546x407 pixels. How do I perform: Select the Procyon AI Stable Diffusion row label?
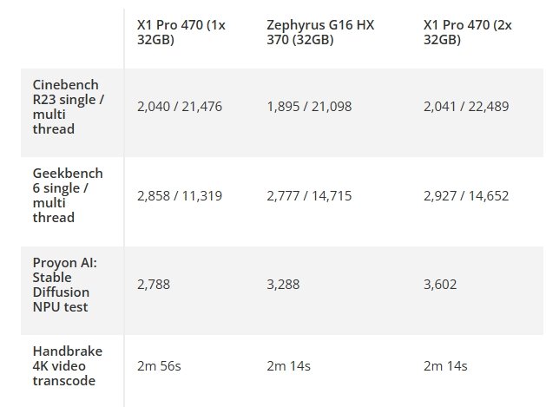[x=65, y=284]
